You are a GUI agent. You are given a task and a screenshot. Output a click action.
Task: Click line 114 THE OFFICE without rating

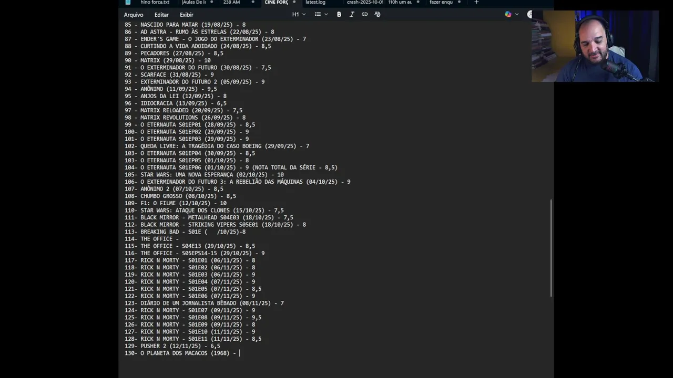[151, 239]
